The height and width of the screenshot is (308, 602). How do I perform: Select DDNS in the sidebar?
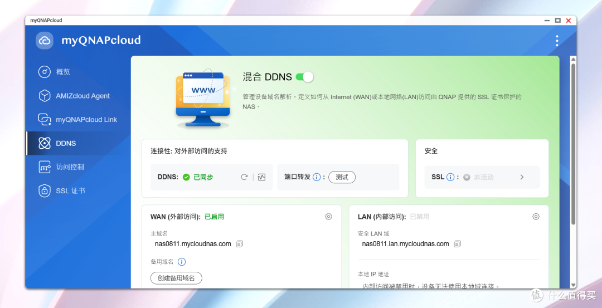(x=79, y=143)
